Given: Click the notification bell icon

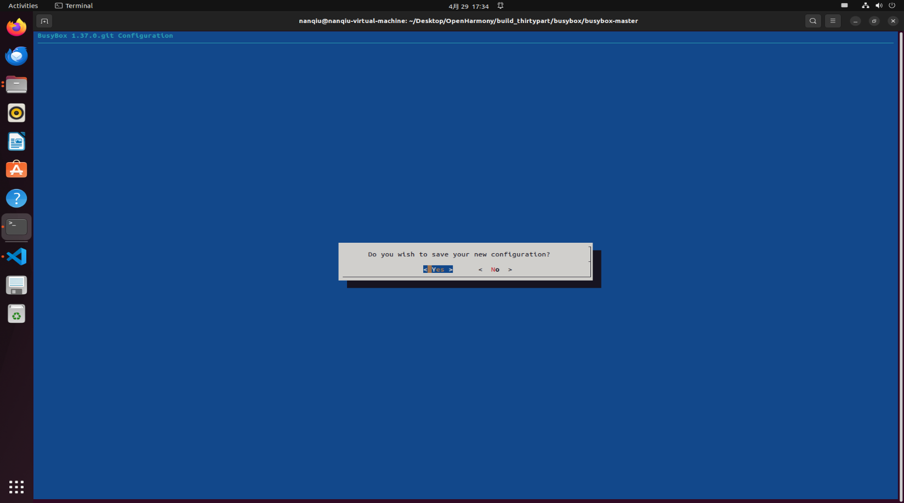Looking at the screenshot, I should click(501, 5).
